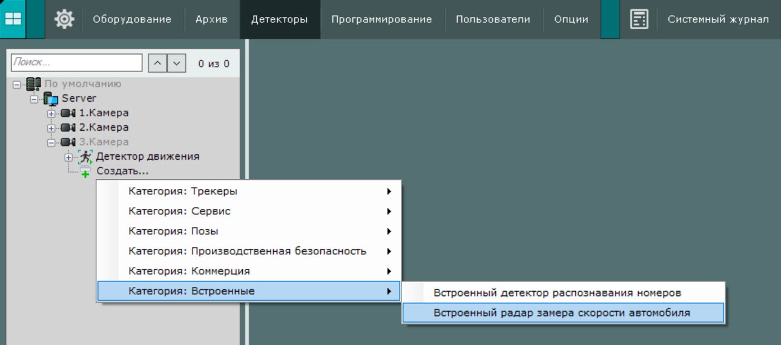Expand the Детектор движения node

(x=68, y=157)
